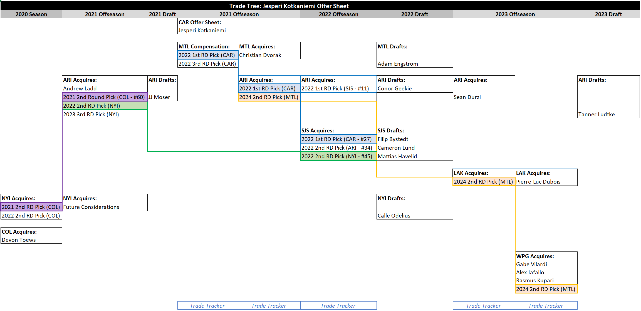Click the 'Future Considerations' cell
Image resolution: width=641 pixels, height=311 pixels.
[105, 207]
